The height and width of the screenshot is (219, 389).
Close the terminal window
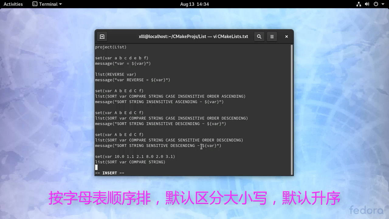(286, 36)
